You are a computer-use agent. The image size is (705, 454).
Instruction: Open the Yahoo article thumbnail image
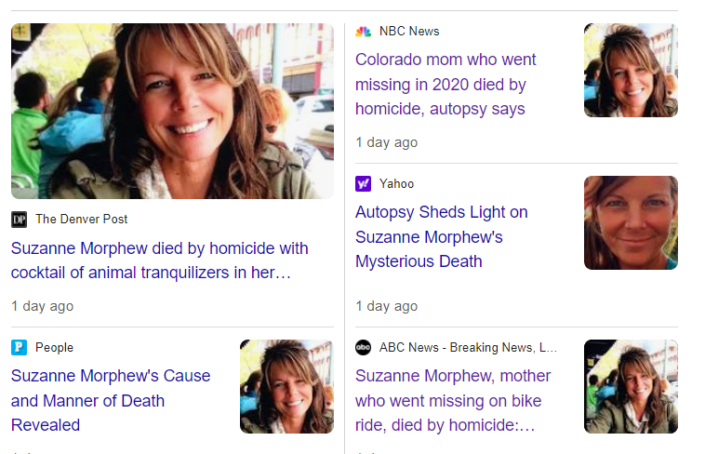[631, 223]
